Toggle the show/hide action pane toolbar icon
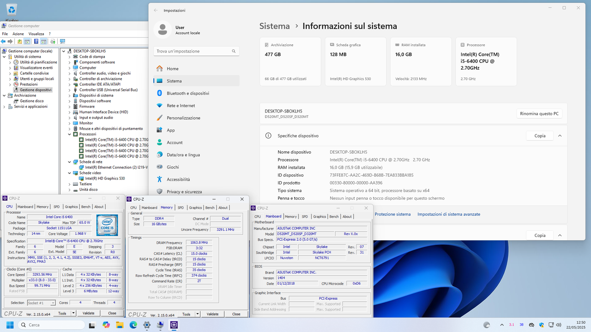Viewport: 591px width, 332px height. (x=43, y=41)
